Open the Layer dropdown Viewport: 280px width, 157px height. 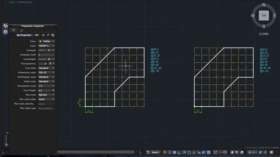coord(46,46)
